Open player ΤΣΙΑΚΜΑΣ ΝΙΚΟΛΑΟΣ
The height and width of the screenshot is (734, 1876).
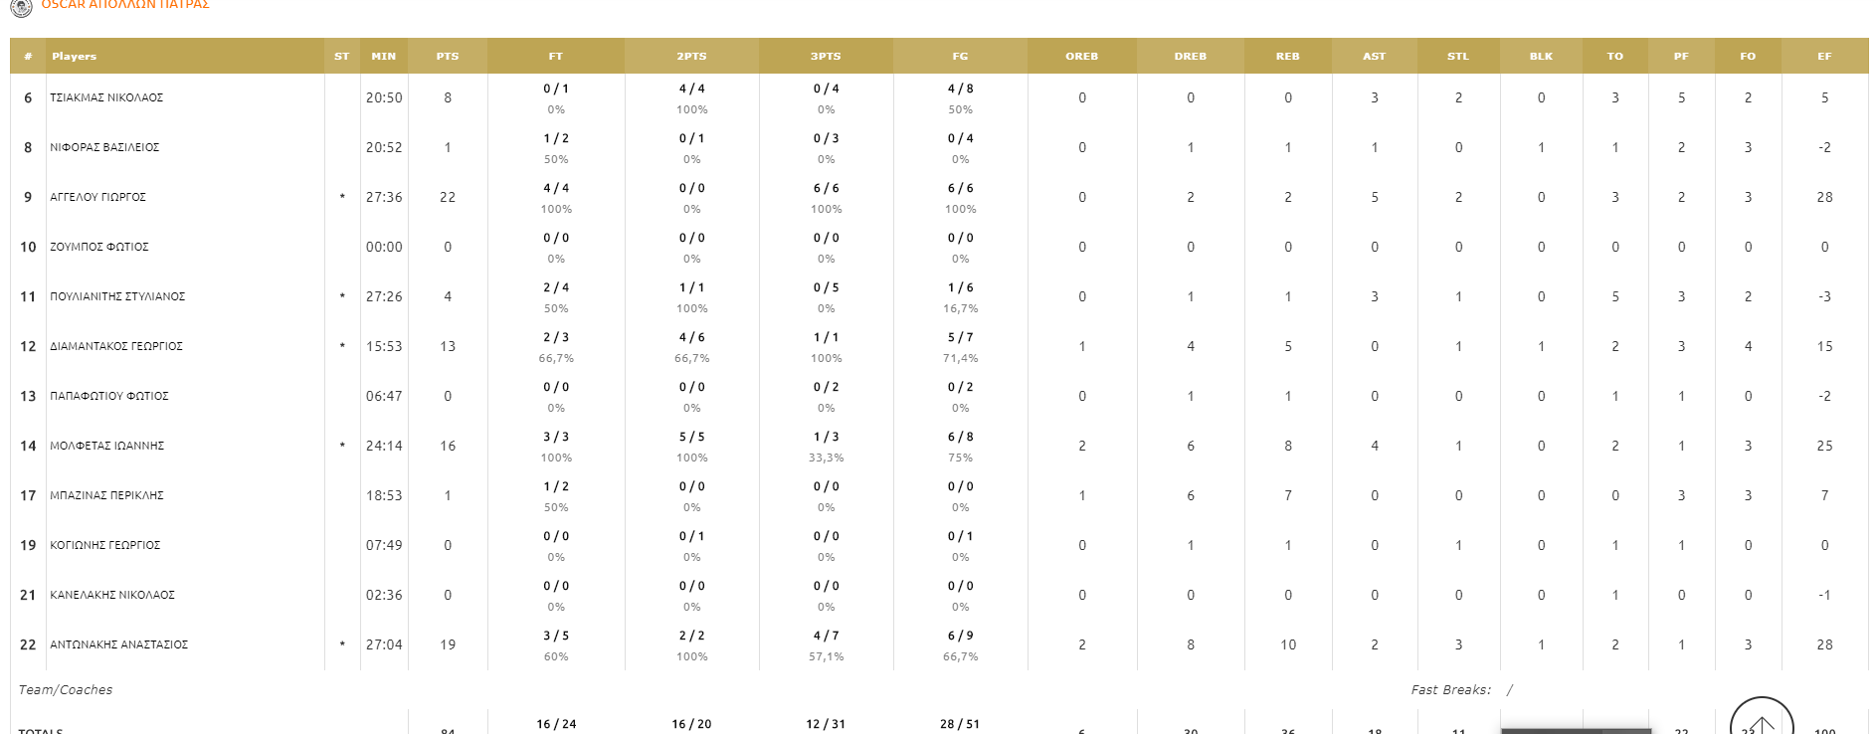(x=106, y=98)
